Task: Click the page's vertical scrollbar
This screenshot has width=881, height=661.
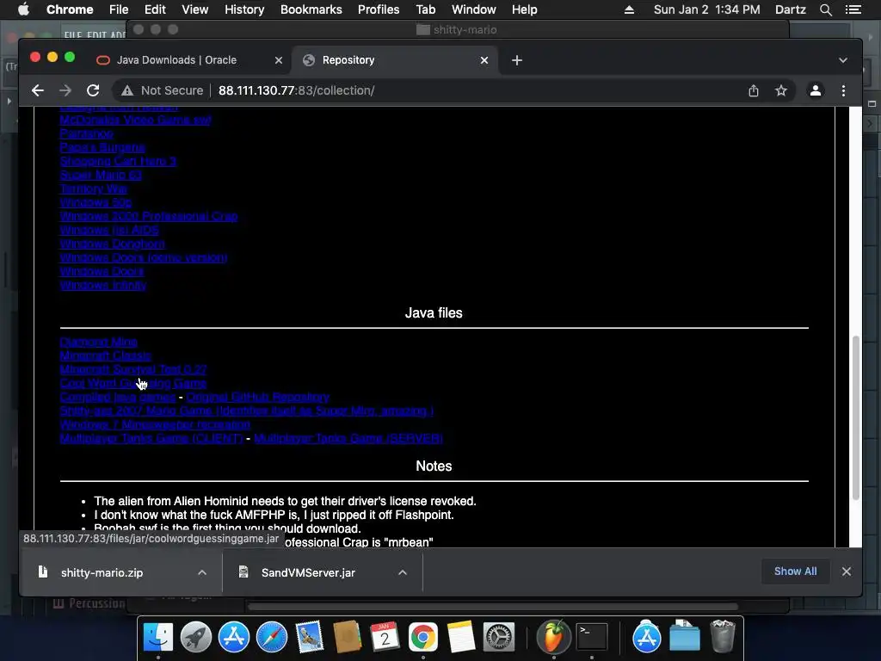Action: (x=856, y=417)
